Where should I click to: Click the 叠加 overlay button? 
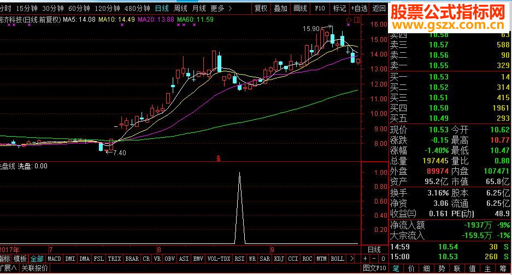coord(280,9)
